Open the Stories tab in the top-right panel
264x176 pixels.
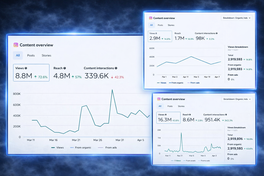pyautogui.click(x=171, y=25)
